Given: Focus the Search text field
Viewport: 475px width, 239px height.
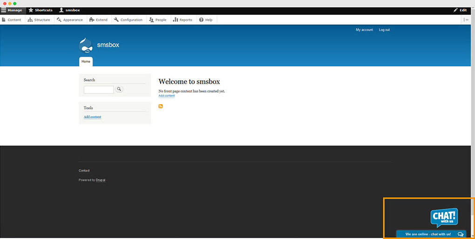Looking at the screenshot, I should click(99, 90).
